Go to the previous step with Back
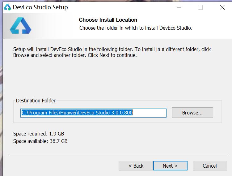232x176 pixels. point(136,166)
